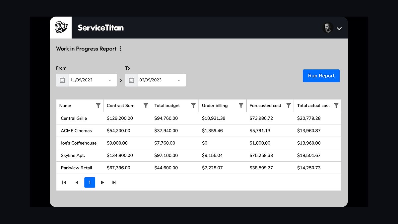Click the Name column header
The image size is (398, 224).
pos(65,106)
